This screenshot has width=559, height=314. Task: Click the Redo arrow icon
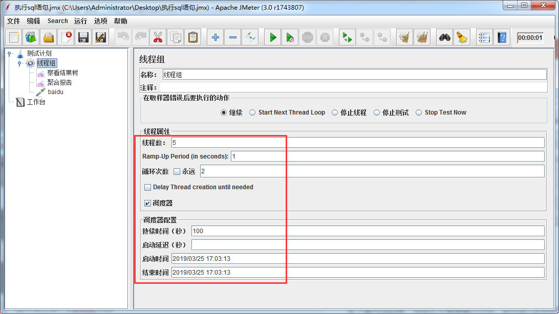[140, 37]
